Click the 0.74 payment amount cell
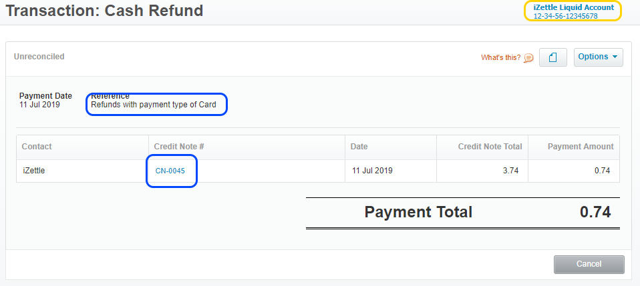Image resolution: width=640 pixels, height=286 pixels. tap(602, 171)
